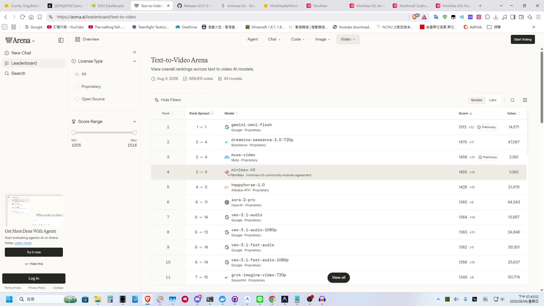Collapse the License Type section
This screenshot has height=306, width=544.
(x=135, y=61)
